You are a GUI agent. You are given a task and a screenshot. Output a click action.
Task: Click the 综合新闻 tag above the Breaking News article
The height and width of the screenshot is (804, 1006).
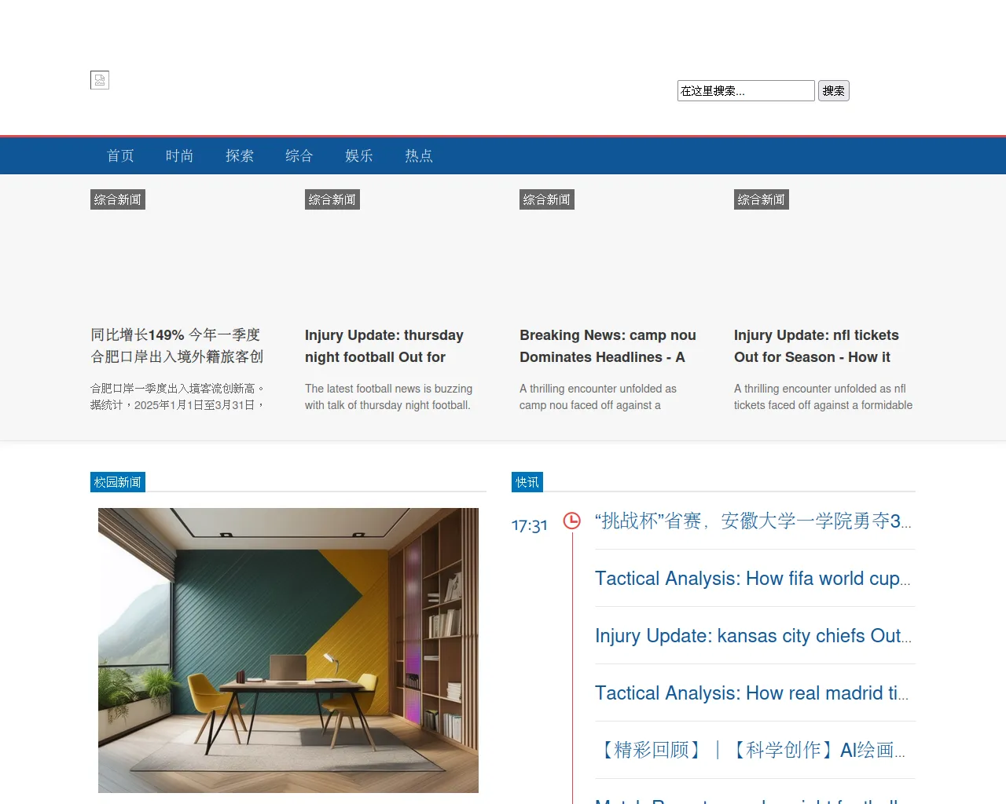546,199
